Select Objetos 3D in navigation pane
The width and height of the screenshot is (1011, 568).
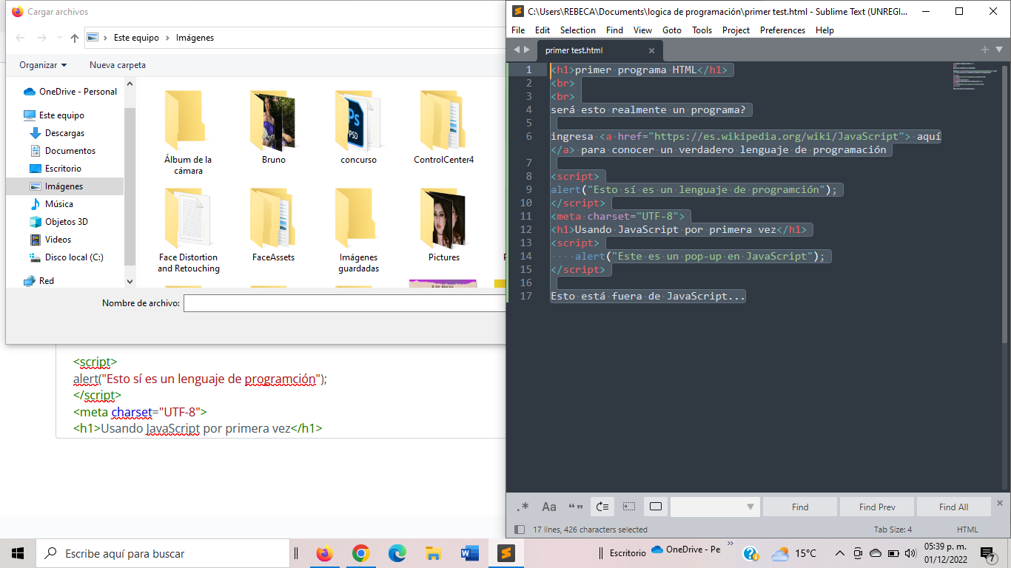(66, 222)
